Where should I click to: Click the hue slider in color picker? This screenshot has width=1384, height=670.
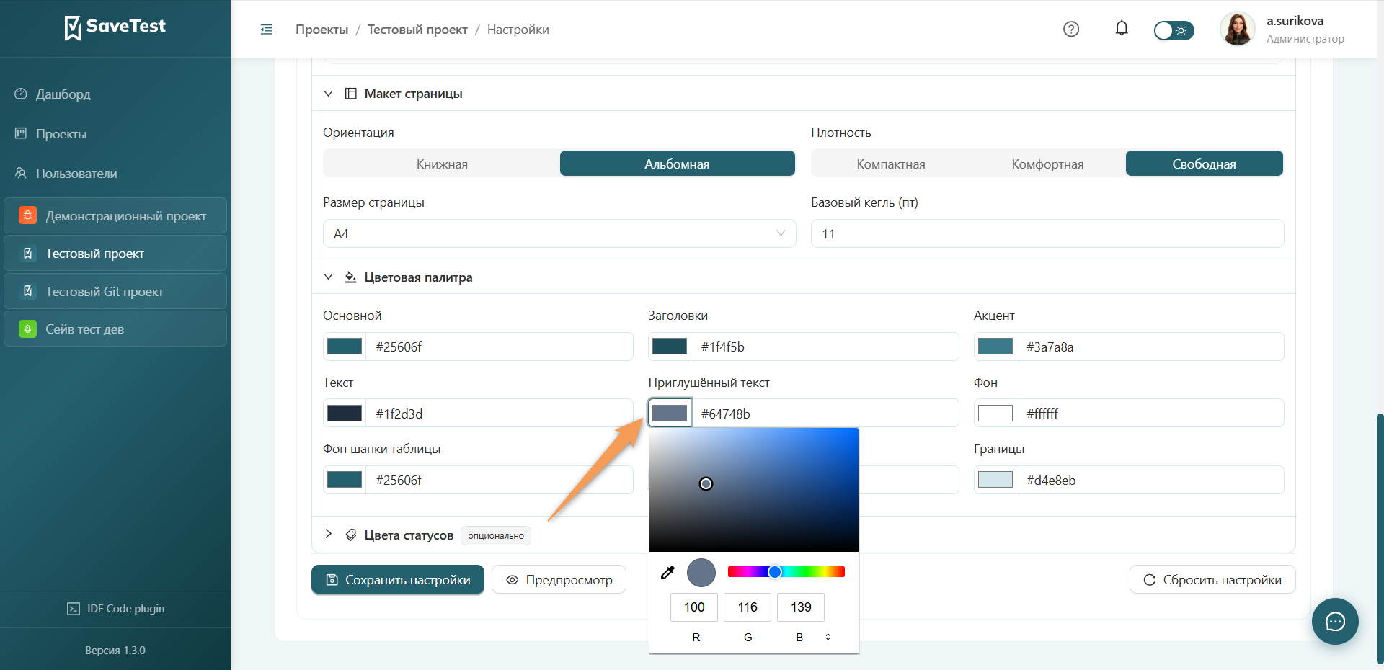786,571
